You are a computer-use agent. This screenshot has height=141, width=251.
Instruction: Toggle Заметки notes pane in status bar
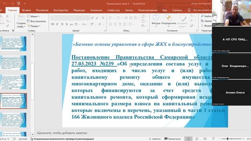[155, 139]
